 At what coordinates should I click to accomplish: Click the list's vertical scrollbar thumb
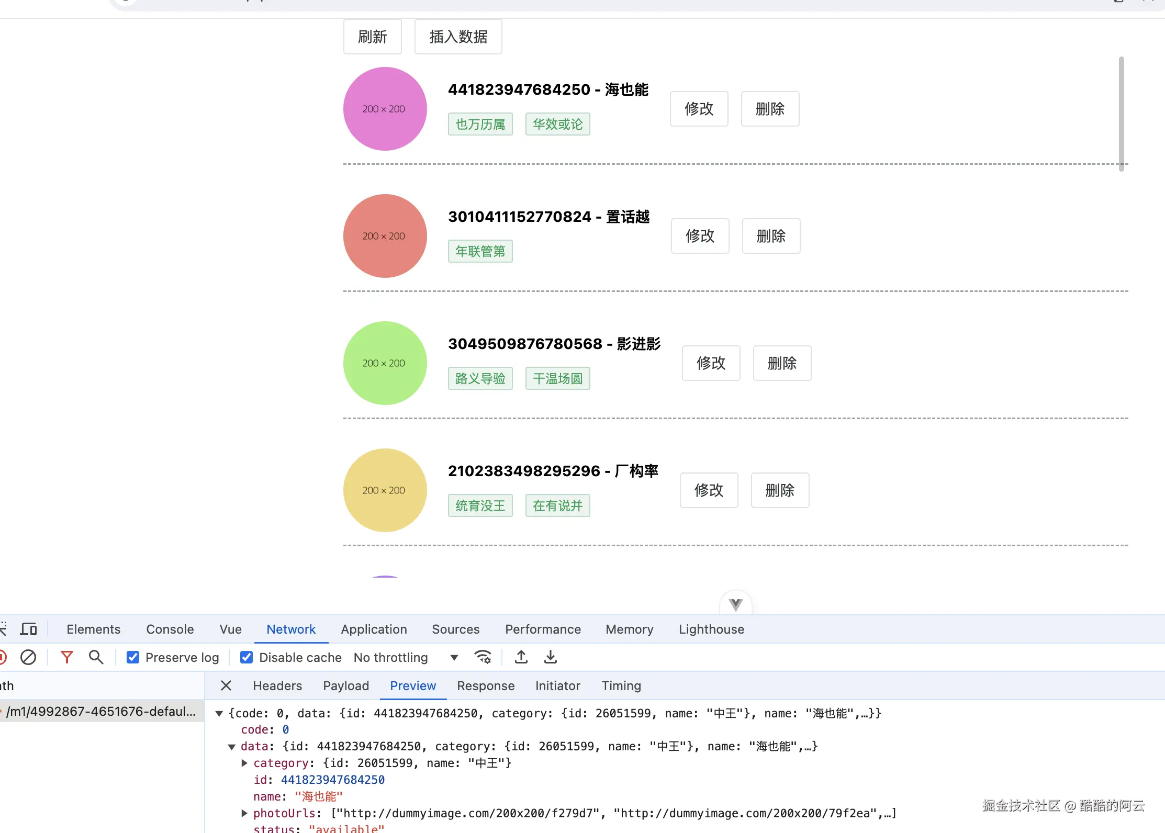1122,114
